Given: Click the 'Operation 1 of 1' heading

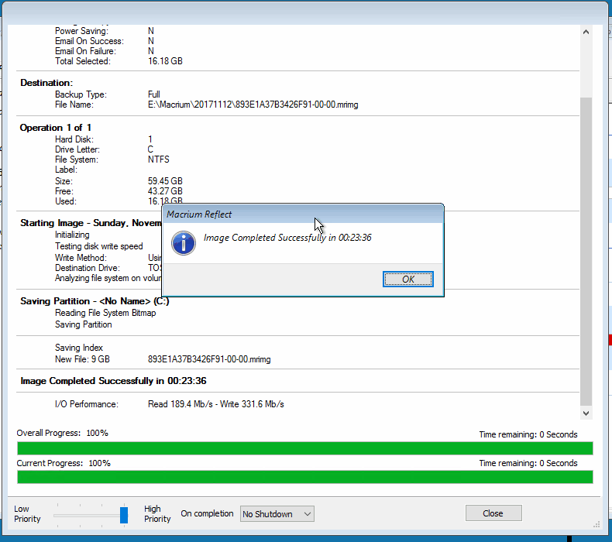Looking at the screenshot, I should tap(56, 128).
